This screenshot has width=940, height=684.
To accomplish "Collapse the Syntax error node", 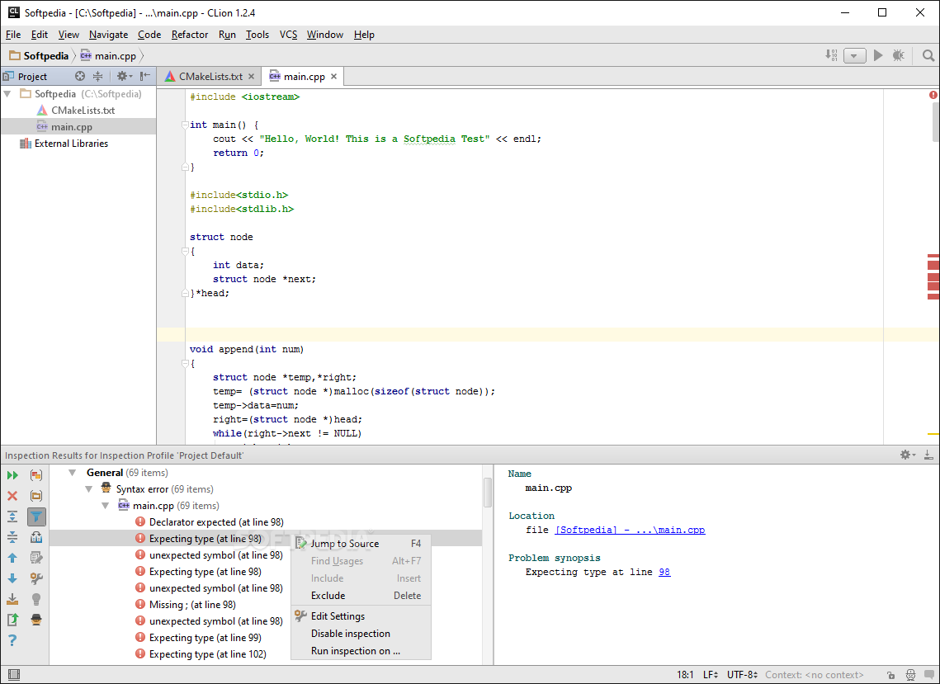I will (x=89, y=489).
